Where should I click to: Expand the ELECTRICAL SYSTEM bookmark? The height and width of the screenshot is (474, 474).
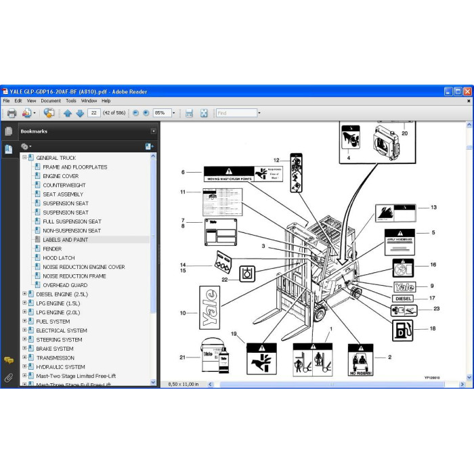coord(24,330)
